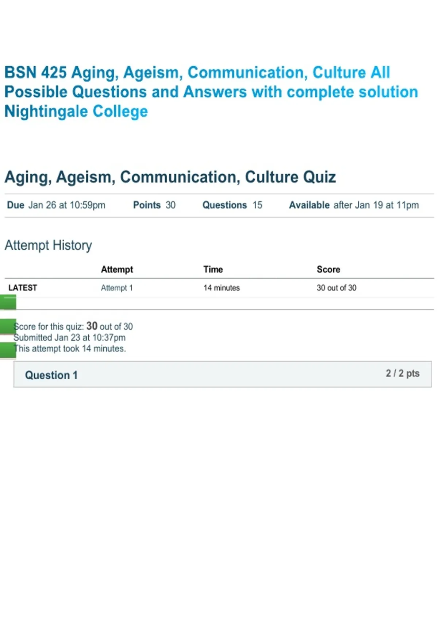The width and height of the screenshot is (438, 620).
Task: Click the Due Jan 26 date
Action: point(56,205)
